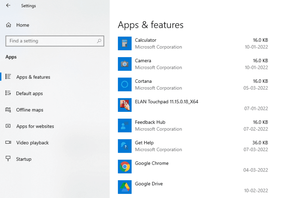Select Apps & features in sidebar
The height and width of the screenshot is (198, 291).
click(33, 77)
